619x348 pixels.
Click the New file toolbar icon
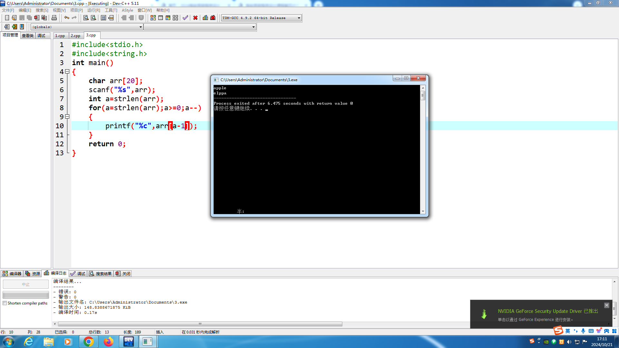point(7,18)
